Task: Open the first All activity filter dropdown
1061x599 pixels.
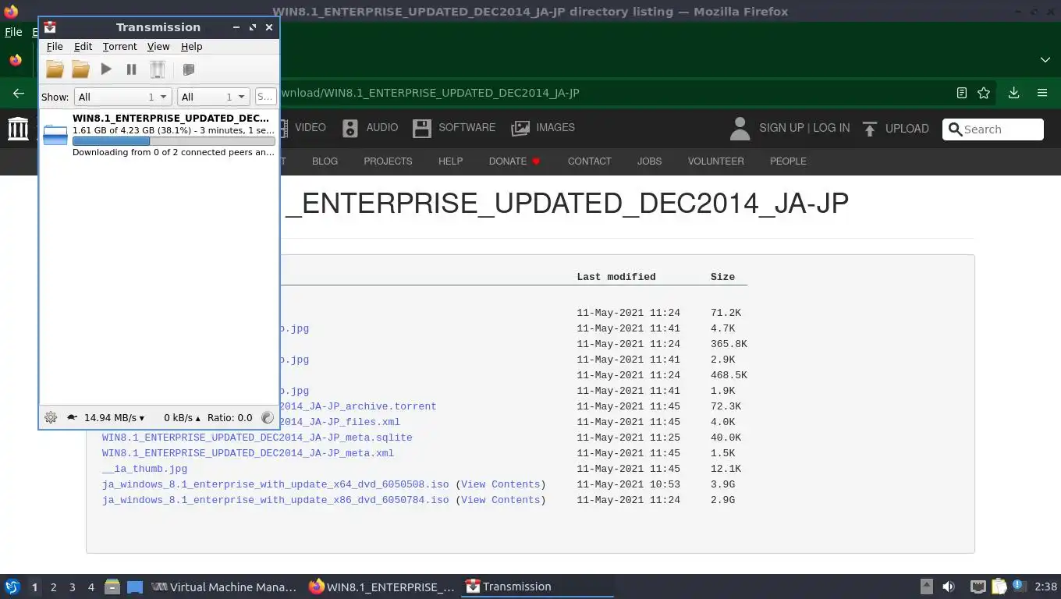Action: [122, 97]
